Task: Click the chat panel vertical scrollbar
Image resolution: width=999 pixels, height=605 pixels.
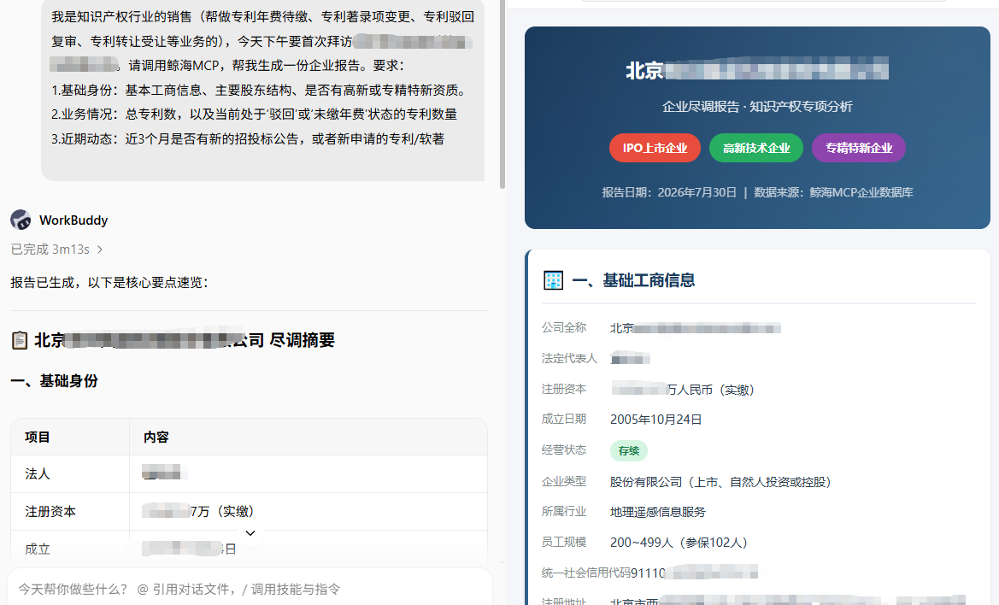Action: pyautogui.click(x=502, y=94)
